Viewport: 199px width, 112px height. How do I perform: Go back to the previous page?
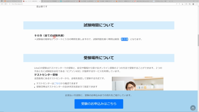pos(2,4)
